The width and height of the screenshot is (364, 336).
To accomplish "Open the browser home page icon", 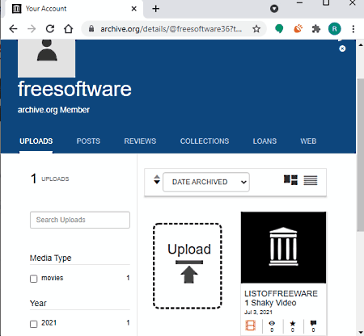I will (68, 28).
